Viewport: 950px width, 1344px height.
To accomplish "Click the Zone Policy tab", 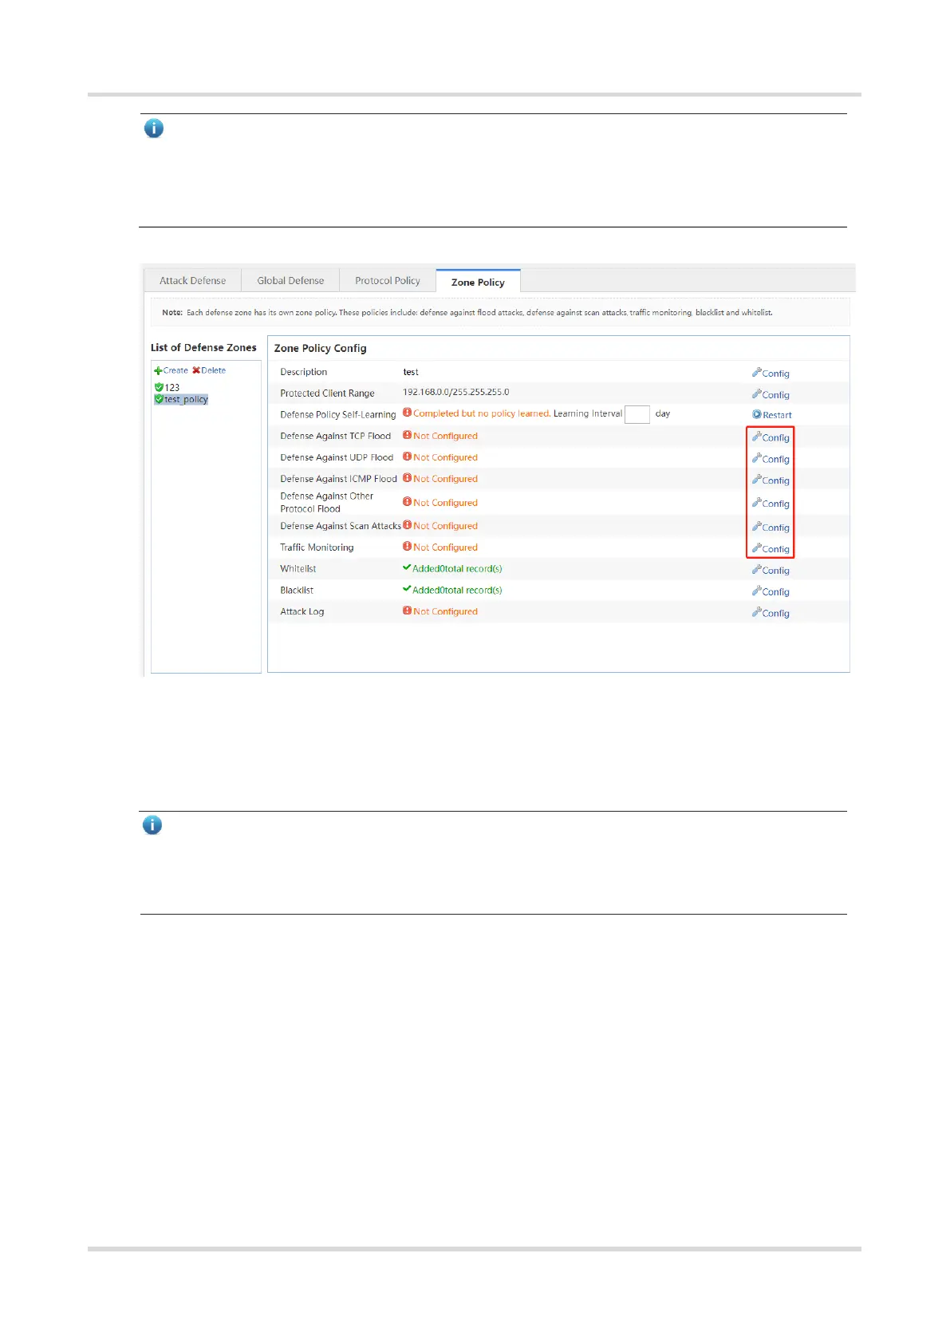I will coord(478,283).
